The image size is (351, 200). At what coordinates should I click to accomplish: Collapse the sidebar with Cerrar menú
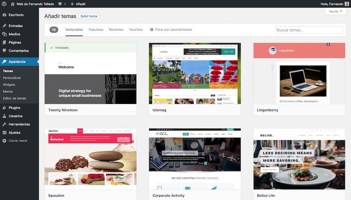pos(18,141)
